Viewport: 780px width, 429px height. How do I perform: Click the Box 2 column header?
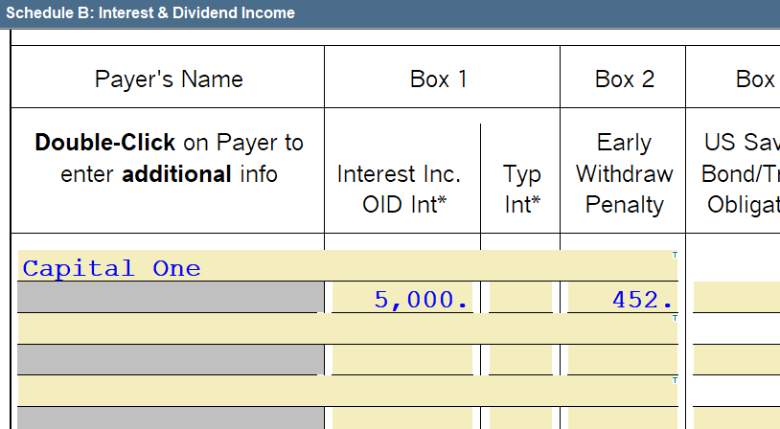pyautogui.click(x=624, y=79)
